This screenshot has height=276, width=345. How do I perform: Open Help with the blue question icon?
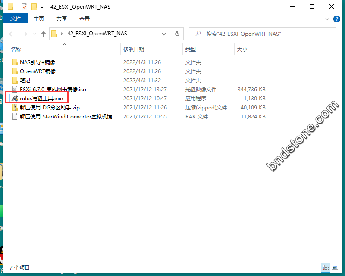337,19
